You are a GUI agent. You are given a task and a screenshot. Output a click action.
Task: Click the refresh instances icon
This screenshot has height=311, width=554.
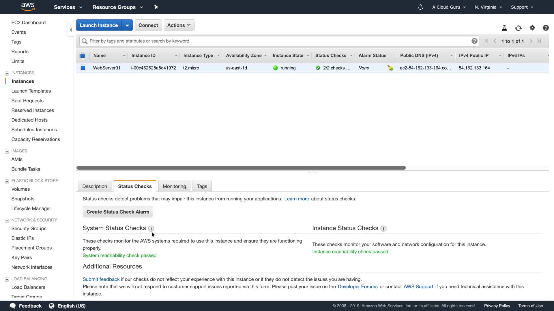pos(518,28)
